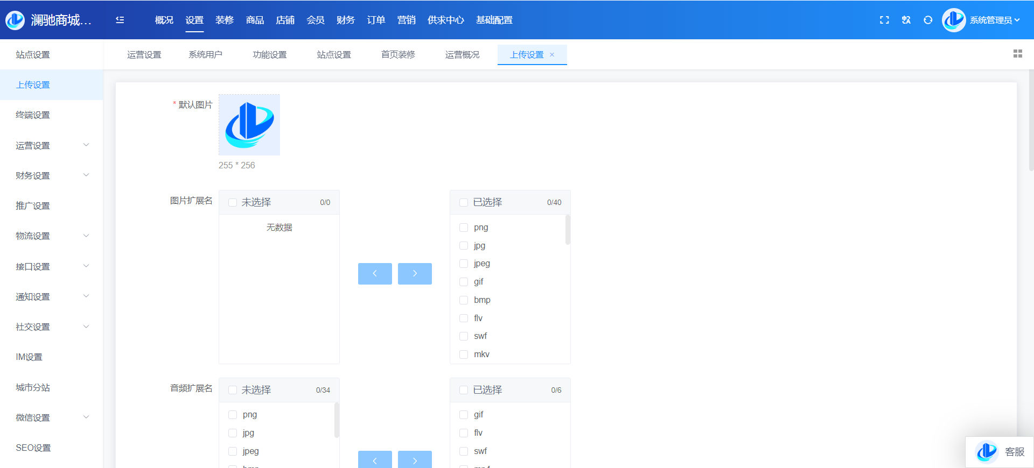Collapse the sidebar menu icon
The width and height of the screenshot is (1034, 468).
[120, 20]
